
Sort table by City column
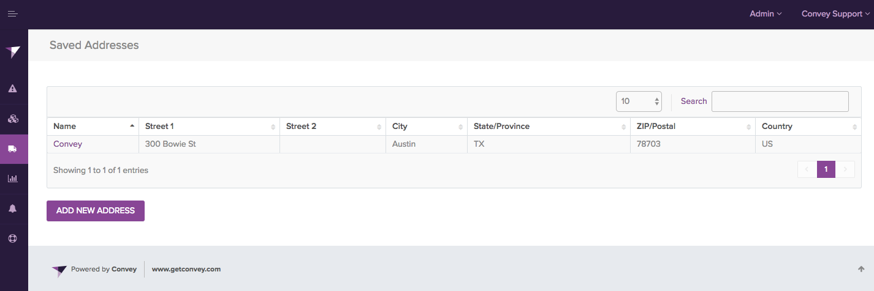427,127
